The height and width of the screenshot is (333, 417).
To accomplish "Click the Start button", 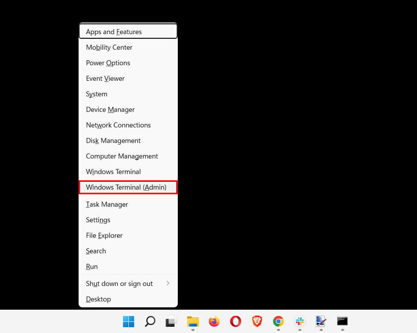I will pos(128,322).
